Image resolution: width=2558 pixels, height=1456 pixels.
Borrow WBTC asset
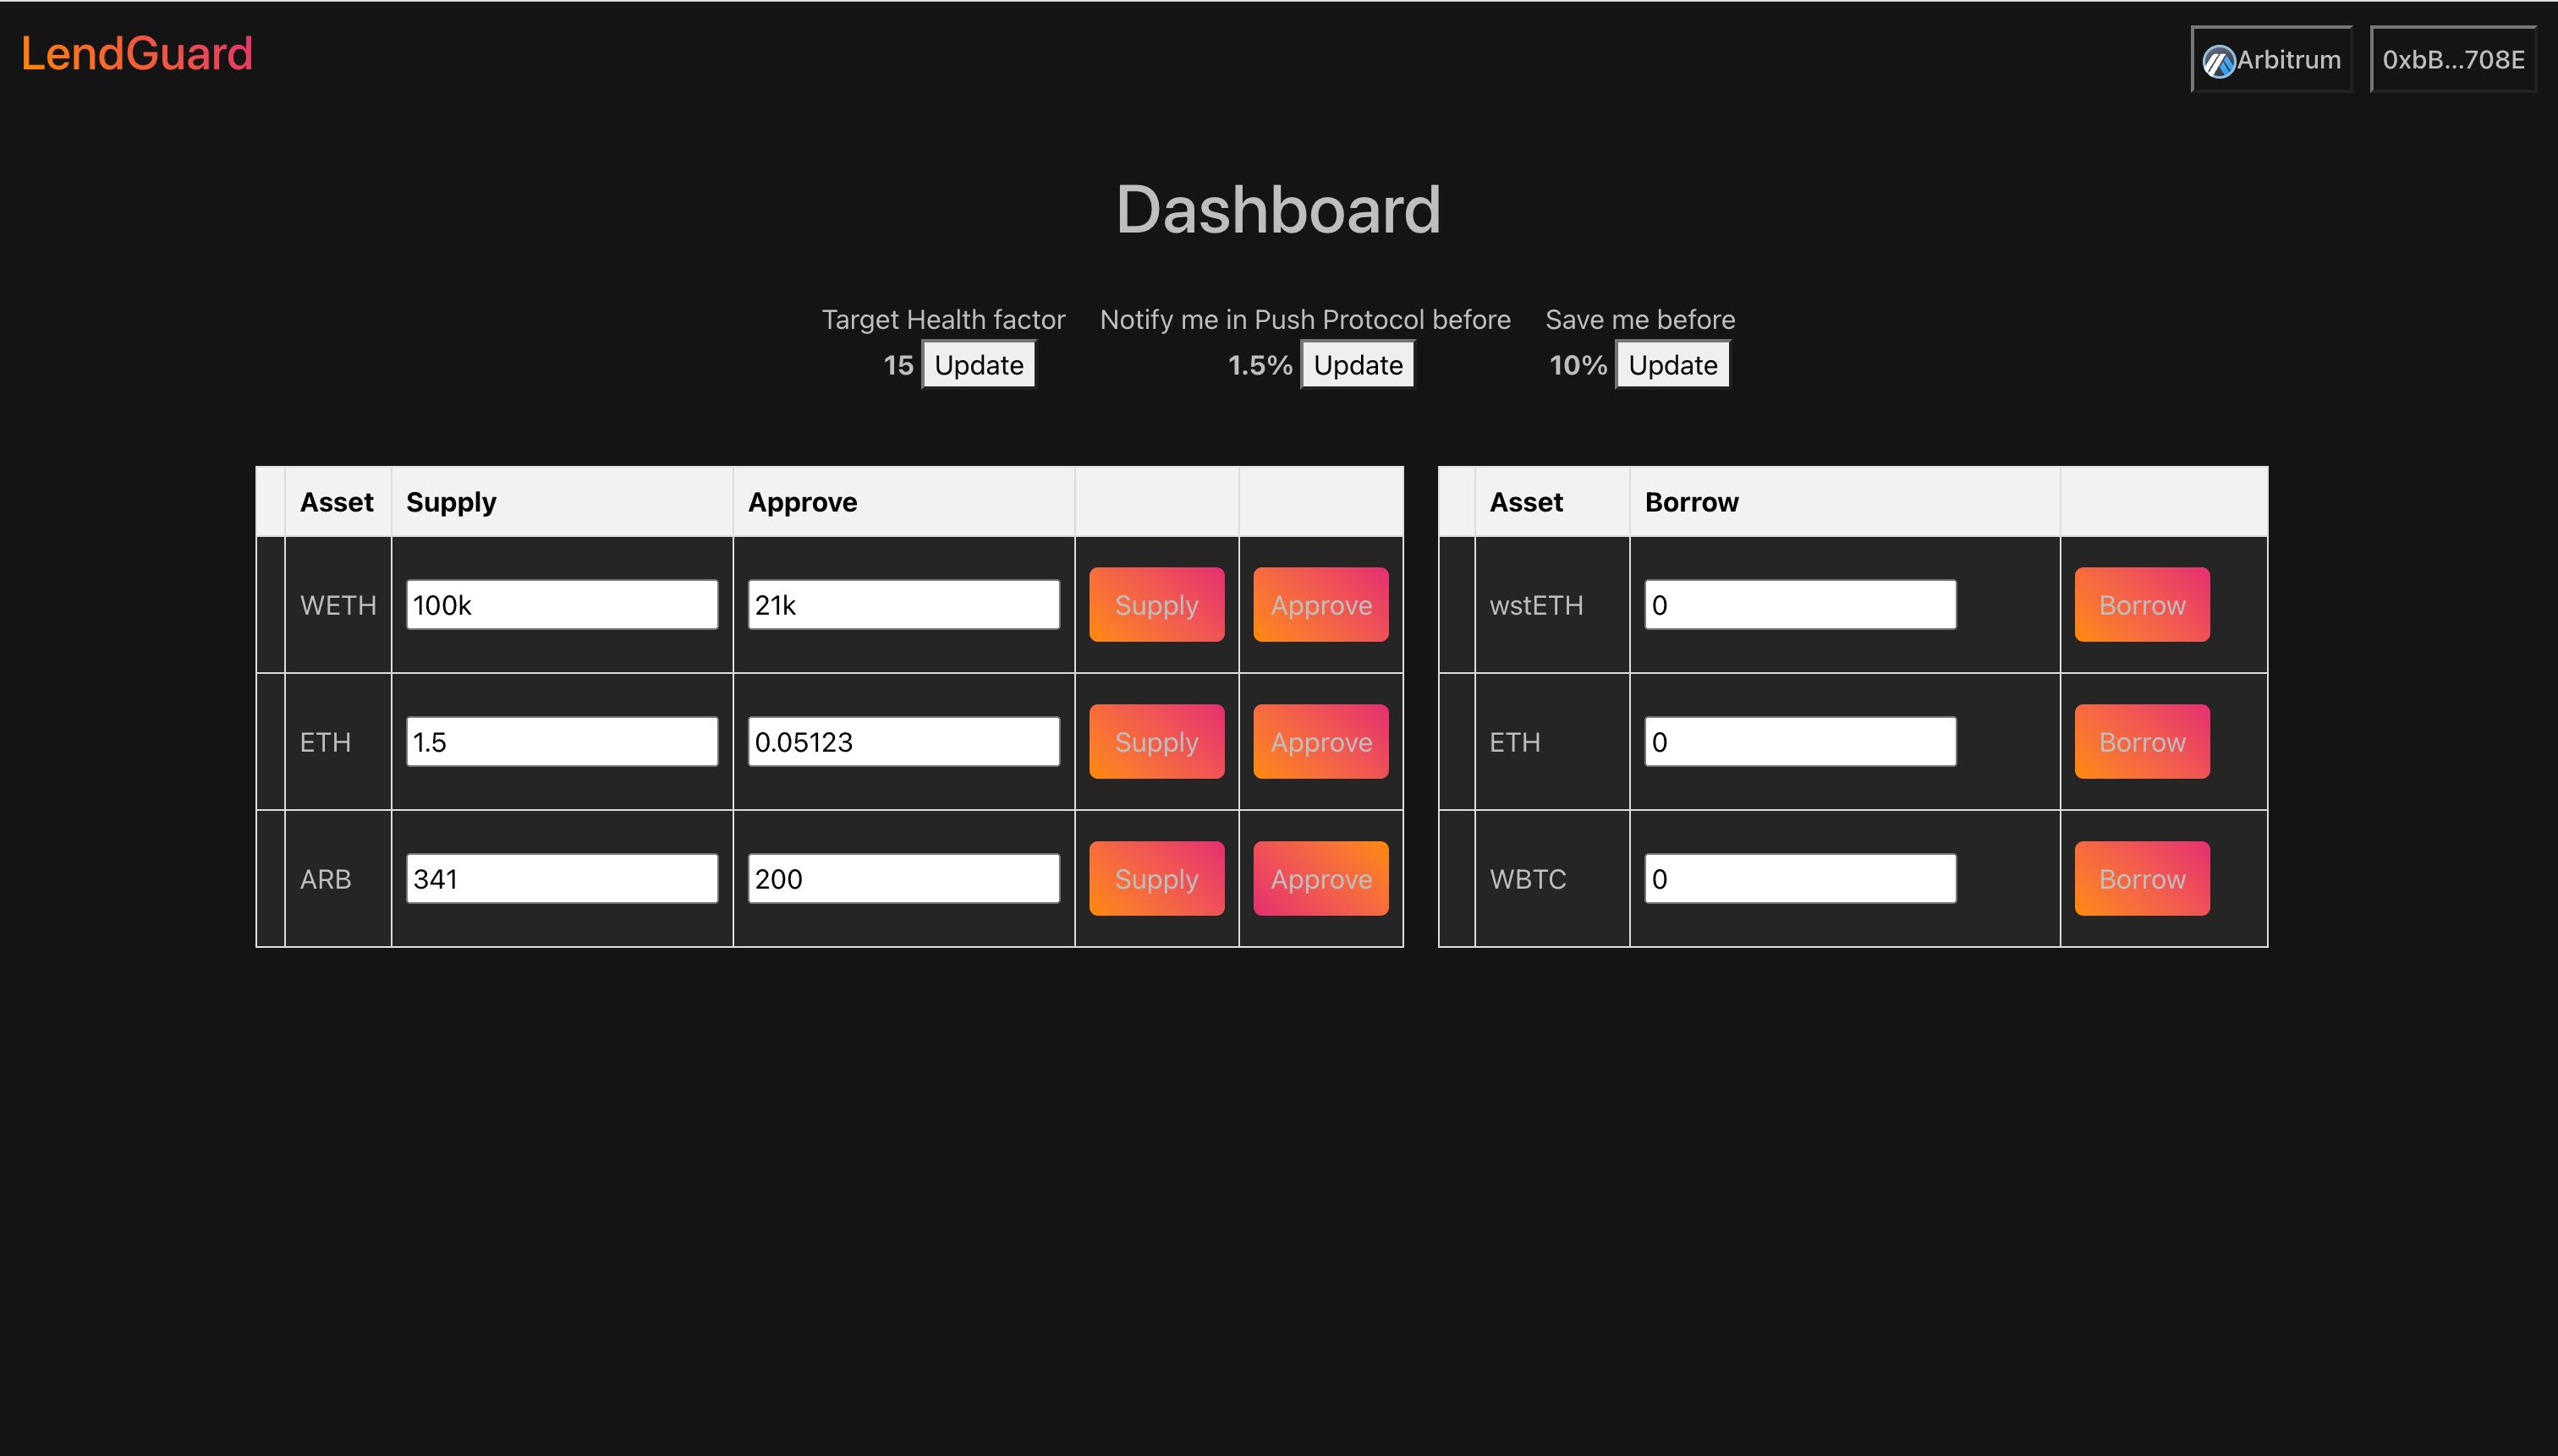[2140, 879]
